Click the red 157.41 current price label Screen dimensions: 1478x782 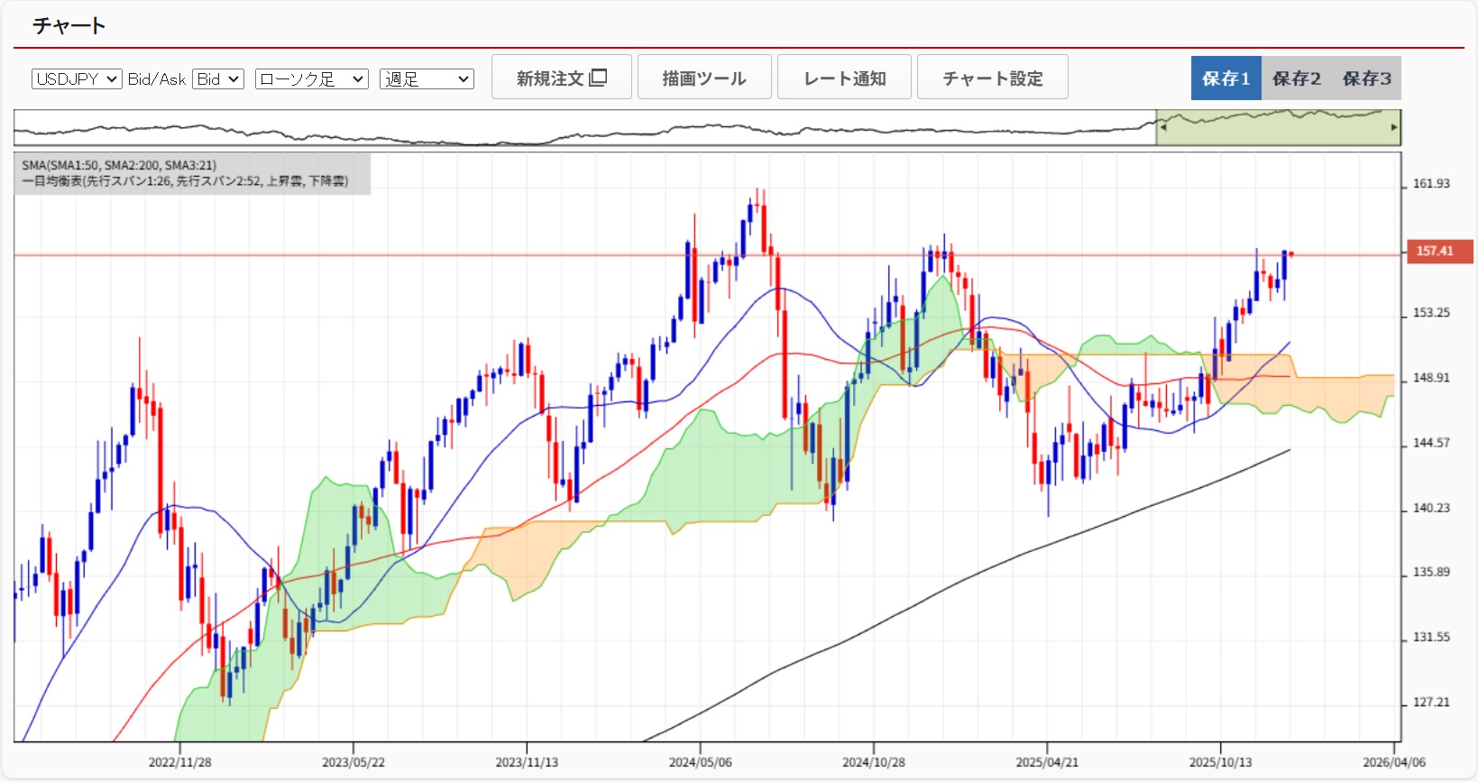pos(1435,252)
